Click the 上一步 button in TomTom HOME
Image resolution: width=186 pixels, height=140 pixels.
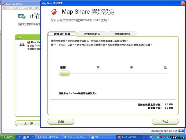pyautogui.click(x=28, y=123)
